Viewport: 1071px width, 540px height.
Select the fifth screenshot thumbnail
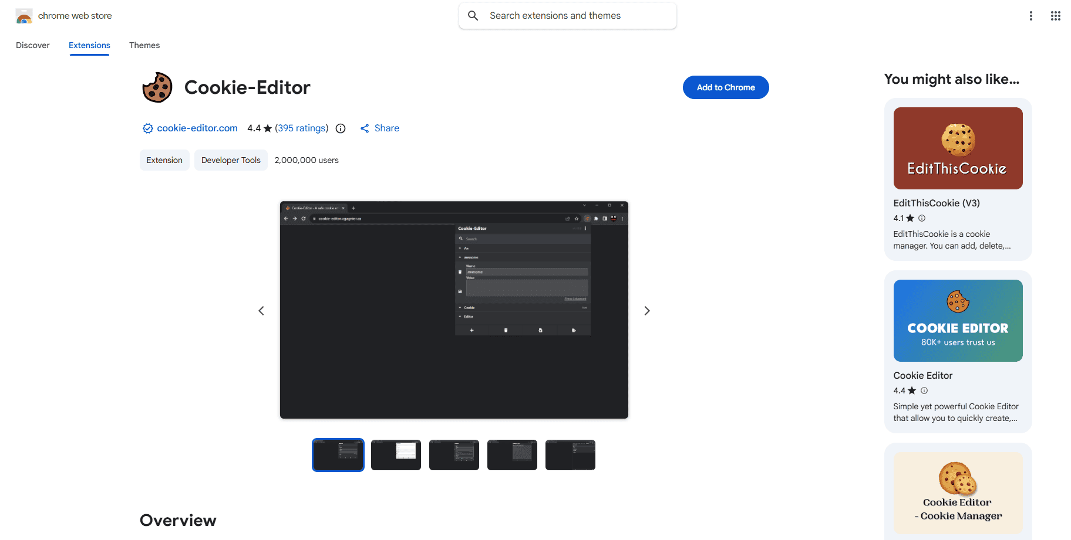tap(571, 455)
